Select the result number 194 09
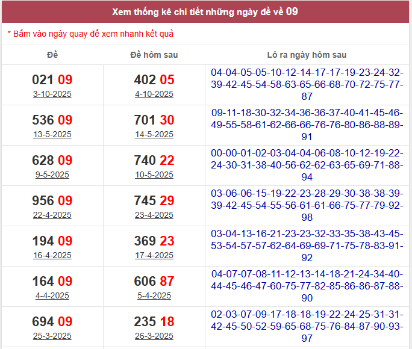 pyautogui.click(x=52, y=241)
